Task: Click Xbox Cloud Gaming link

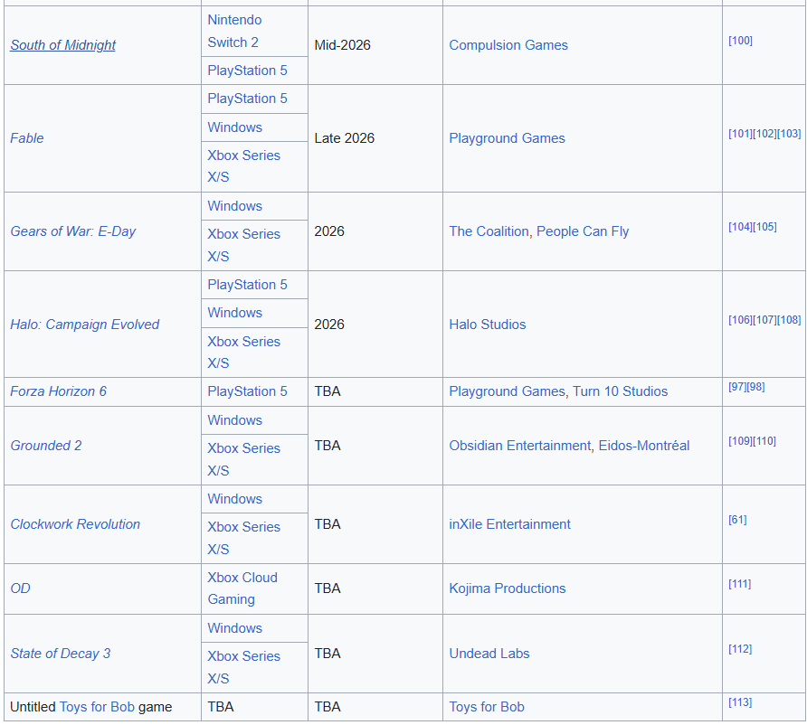Action: click(x=242, y=588)
